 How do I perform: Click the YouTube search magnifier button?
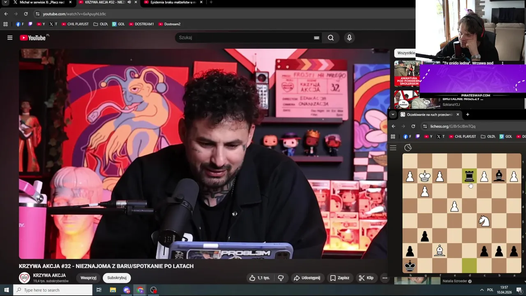tap(331, 38)
